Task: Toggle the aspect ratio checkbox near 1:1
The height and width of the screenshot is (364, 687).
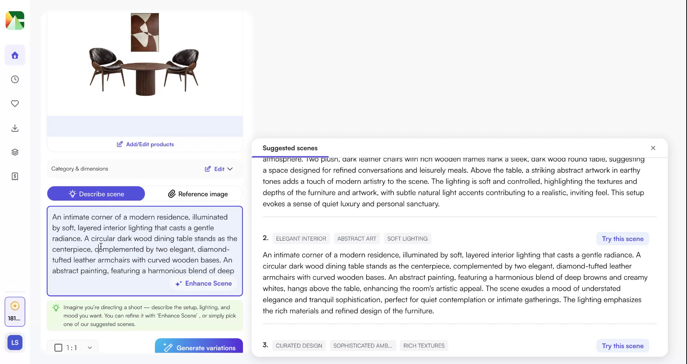Action: click(58, 347)
